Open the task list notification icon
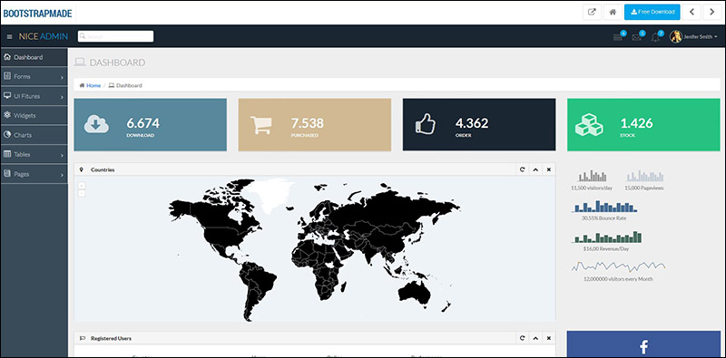Image resolution: width=726 pixels, height=358 pixels. click(x=618, y=37)
